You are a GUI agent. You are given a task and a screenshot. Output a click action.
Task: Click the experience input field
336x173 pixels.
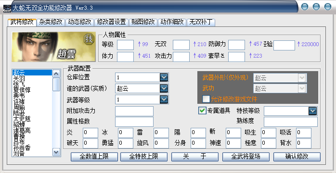(284, 45)
